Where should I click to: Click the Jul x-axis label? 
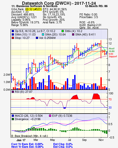(x=69, y=140)
